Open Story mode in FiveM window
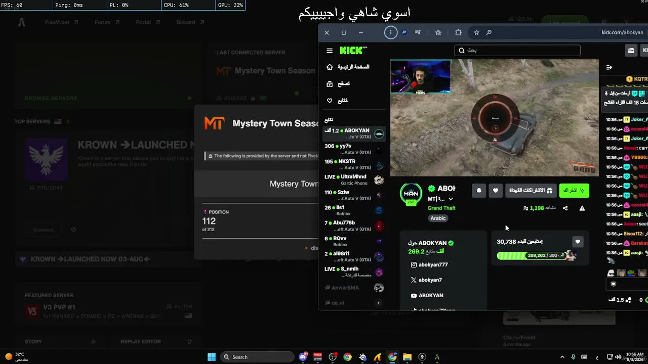 pyautogui.click(x=60, y=342)
